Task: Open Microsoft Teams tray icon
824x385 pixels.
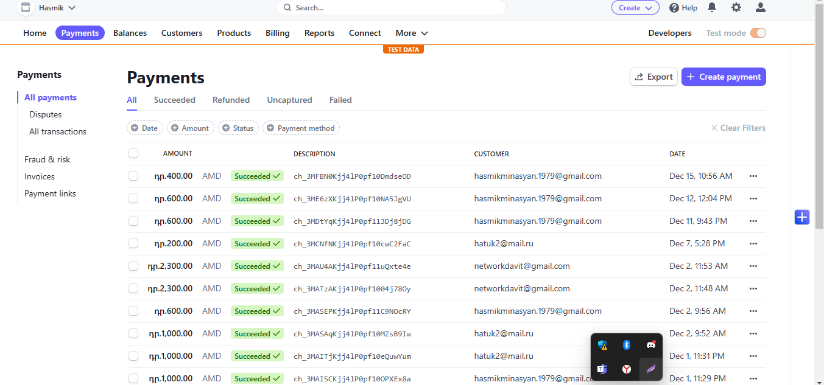Action: (602, 369)
